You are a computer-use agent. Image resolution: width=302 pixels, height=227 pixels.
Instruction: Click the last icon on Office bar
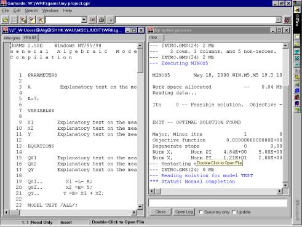click(x=297, y=110)
